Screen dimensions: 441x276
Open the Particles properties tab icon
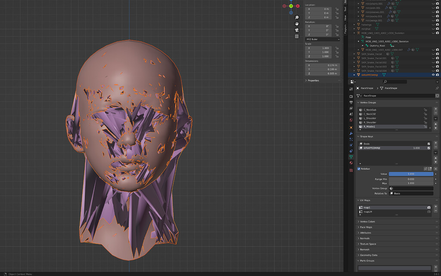coord(351,139)
